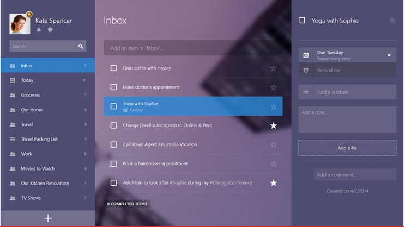
Task: Star Yoga with Sophie in list
Action: 274,106
